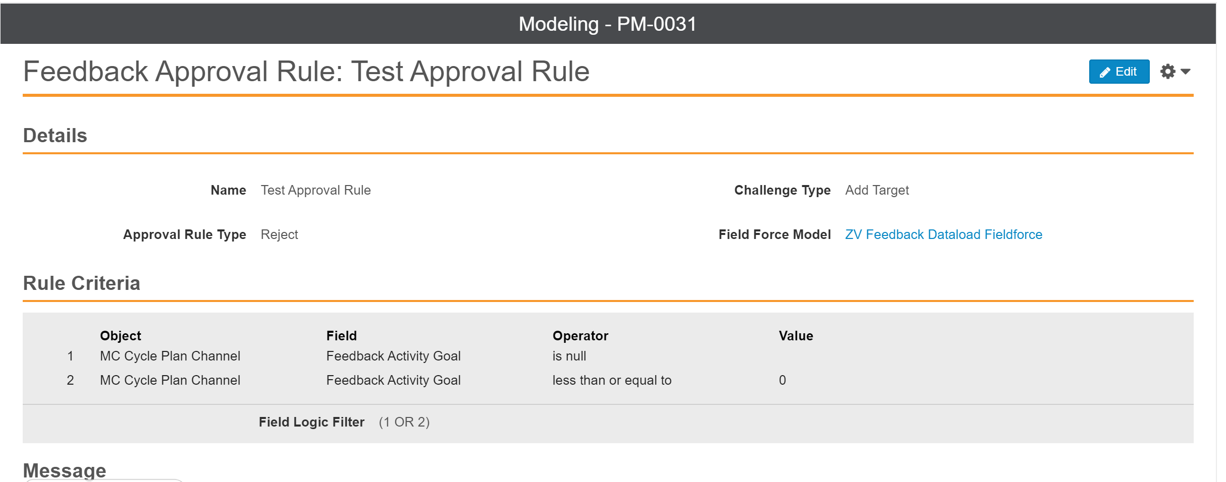The image size is (1226, 482).
Task: Click the Message section heading
Action: point(65,470)
